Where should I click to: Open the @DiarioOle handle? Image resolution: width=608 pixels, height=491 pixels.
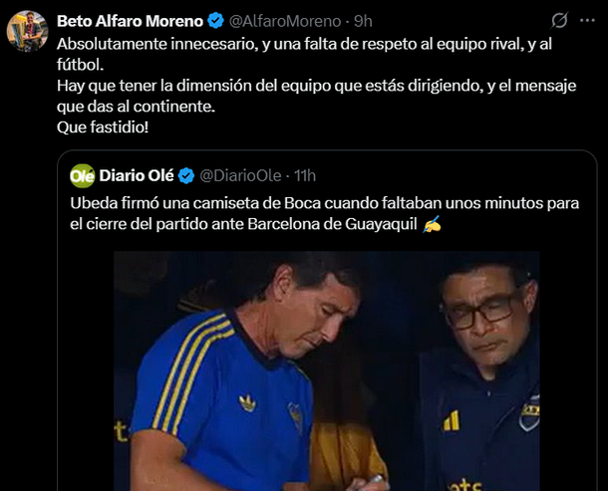(x=240, y=176)
